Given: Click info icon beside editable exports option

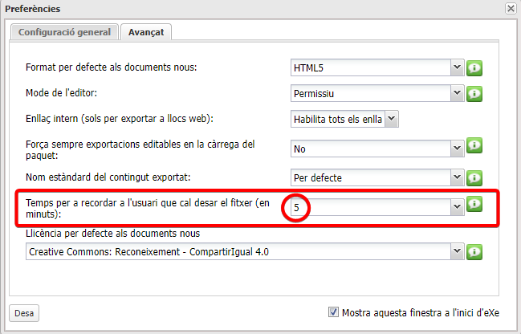Looking at the screenshot, I should (x=474, y=145).
